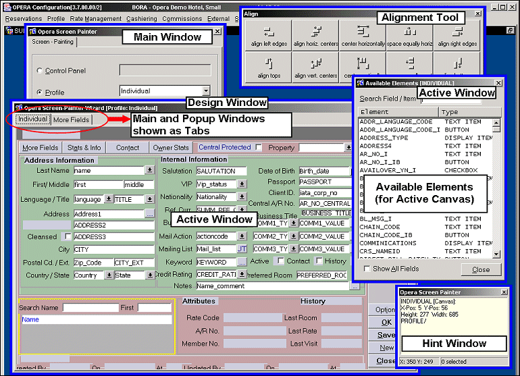Select the Control Panel radio button
This screenshot has width=520, height=376.
click(x=40, y=70)
